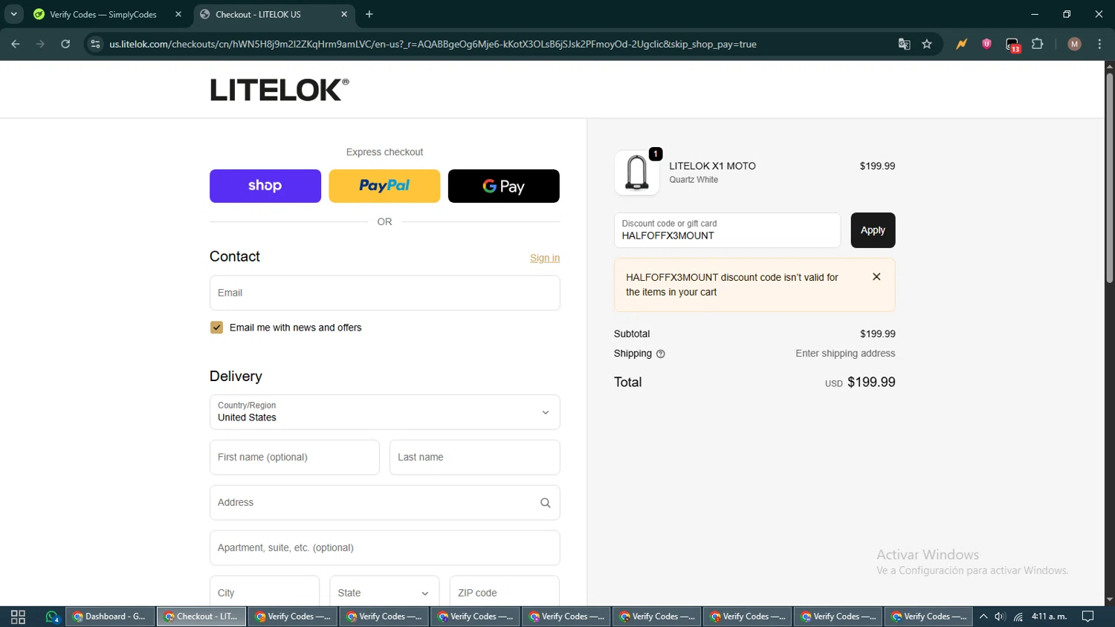Screen dimensions: 1115x627
Task: Focus the Email input field
Action: (x=384, y=293)
